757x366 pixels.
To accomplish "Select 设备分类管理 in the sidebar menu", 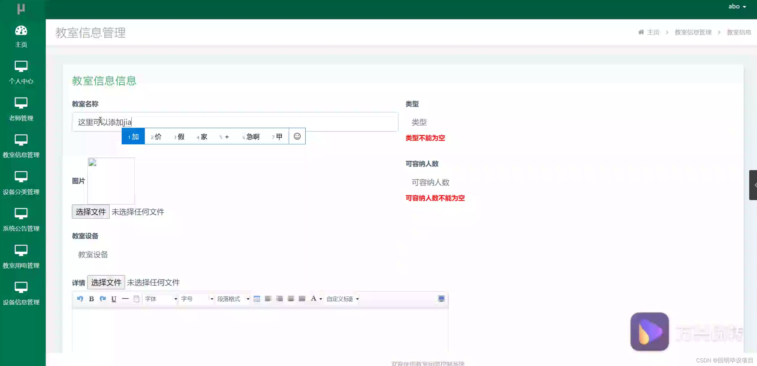I will (x=21, y=176).
